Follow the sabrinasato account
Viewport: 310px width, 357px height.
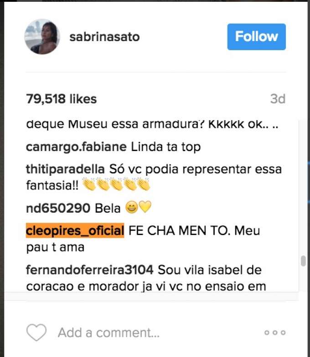pos(256,37)
